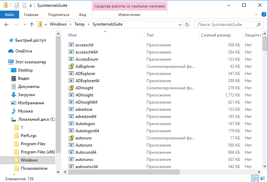Open the quick access toolbar customize dropdown
The height and width of the screenshot is (182, 268).
click(x=30, y=6)
